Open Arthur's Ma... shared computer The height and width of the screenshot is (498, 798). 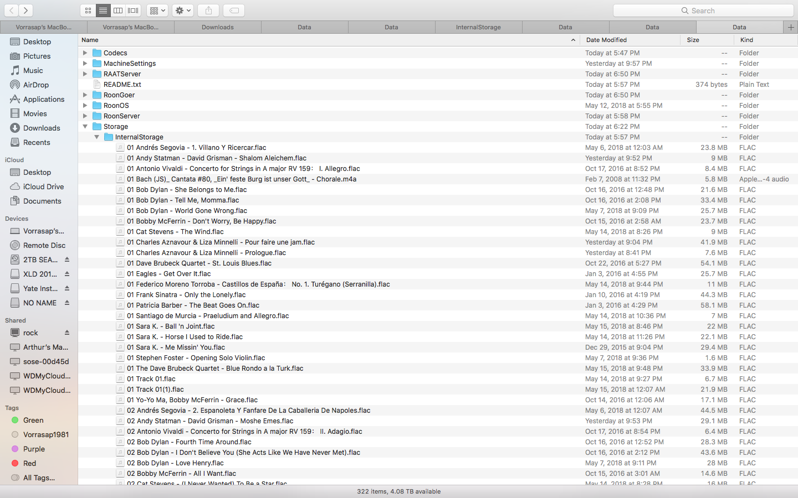pyautogui.click(x=45, y=347)
